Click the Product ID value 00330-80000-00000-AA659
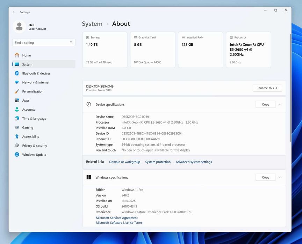Screen dimensions: 302x244 [141, 139]
